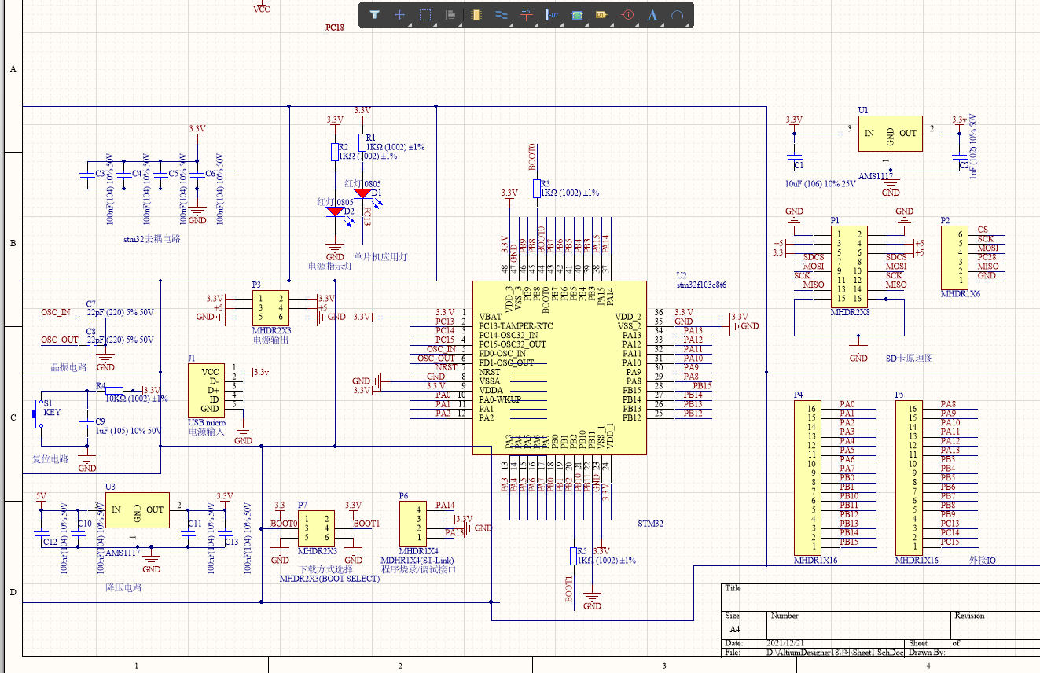Select the move/crosshair tool
The image size is (1040, 673).
click(399, 14)
